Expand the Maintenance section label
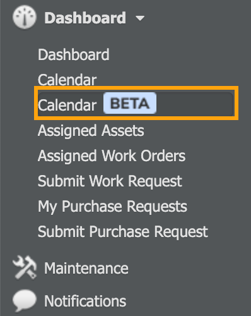Screen dimensions: 251x316 click(86, 268)
